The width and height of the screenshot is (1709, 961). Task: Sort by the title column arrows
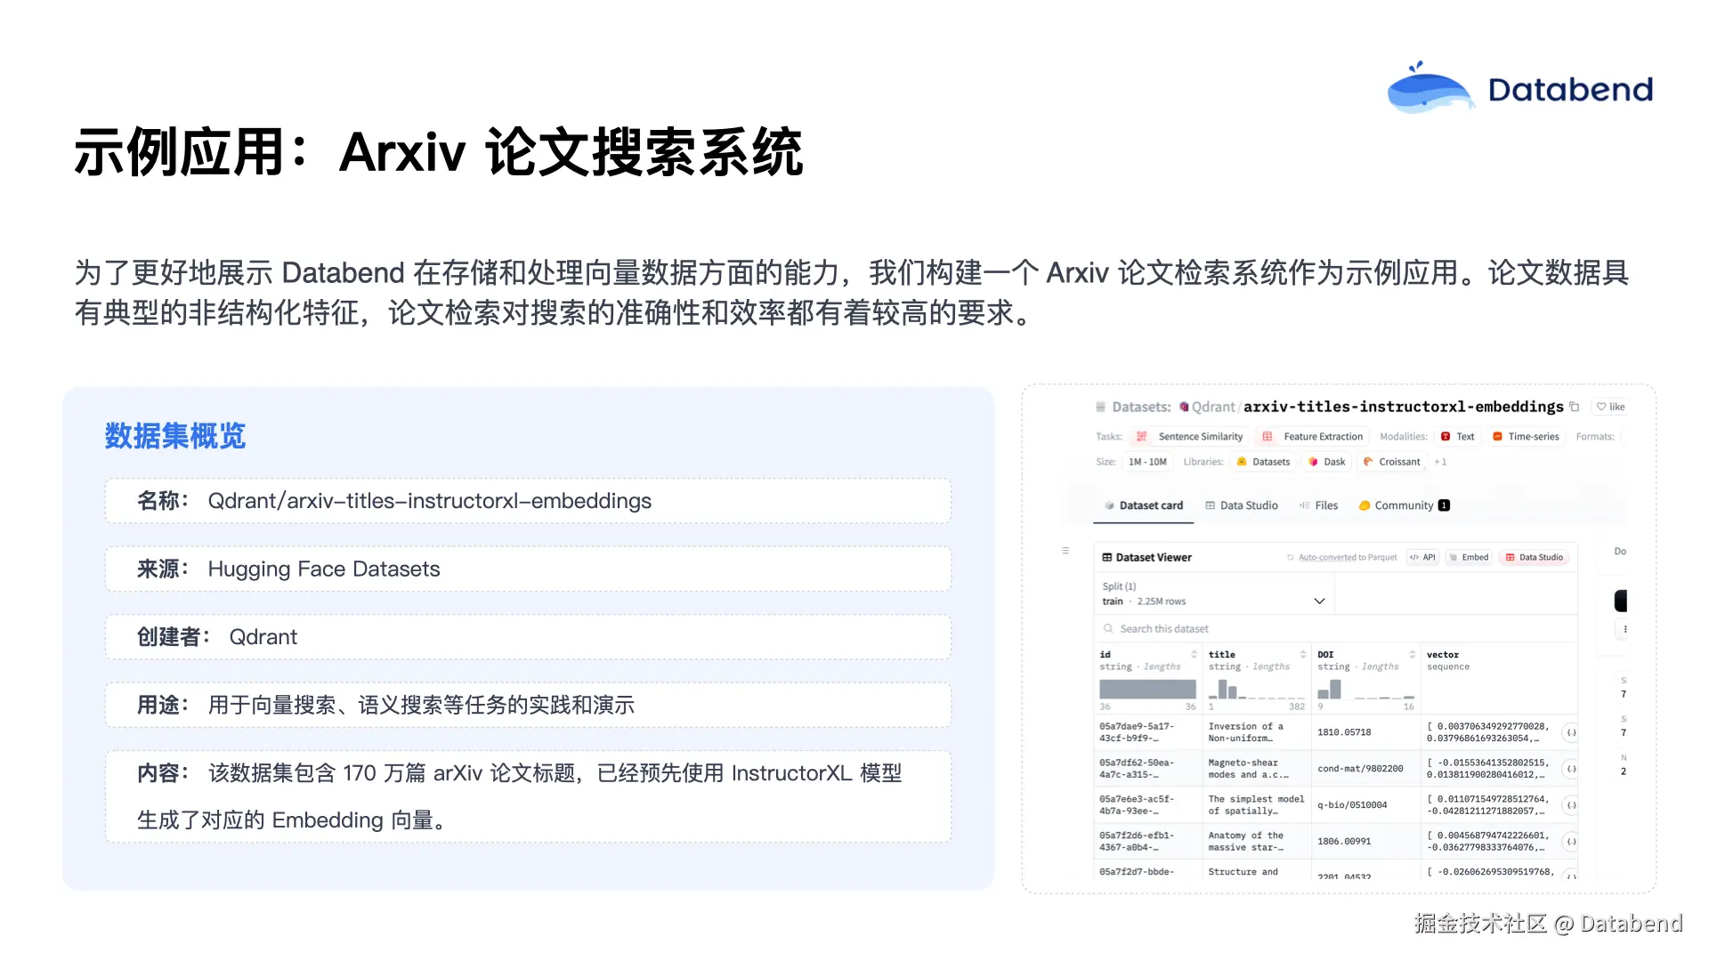tap(1303, 654)
